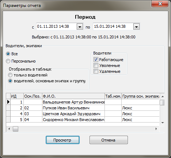The height and width of the screenshot is (158, 171).
Task: Open the end date dropdown calendar
Action: point(136,27)
